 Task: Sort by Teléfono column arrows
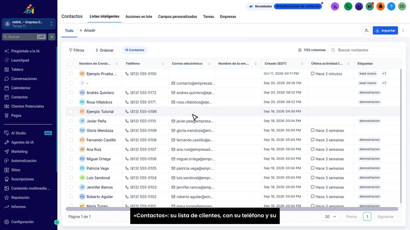163,64
